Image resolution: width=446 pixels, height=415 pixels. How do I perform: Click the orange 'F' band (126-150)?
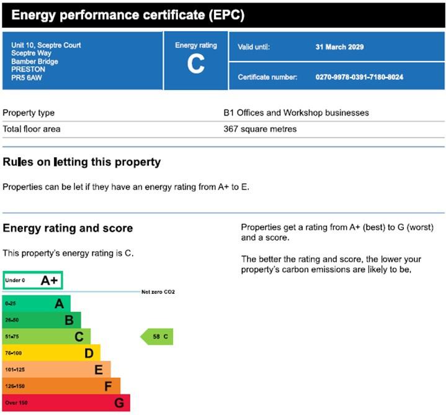click(x=61, y=386)
